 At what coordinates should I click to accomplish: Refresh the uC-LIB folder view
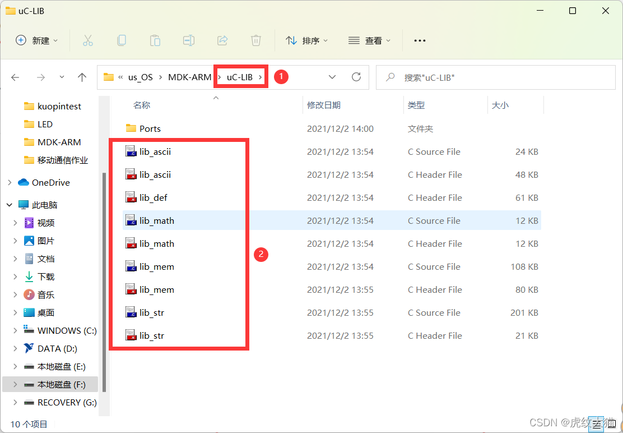pos(356,77)
